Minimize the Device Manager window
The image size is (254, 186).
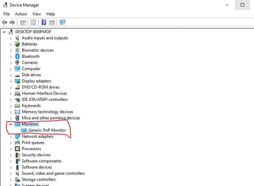pyautogui.click(x=227, y=5)
